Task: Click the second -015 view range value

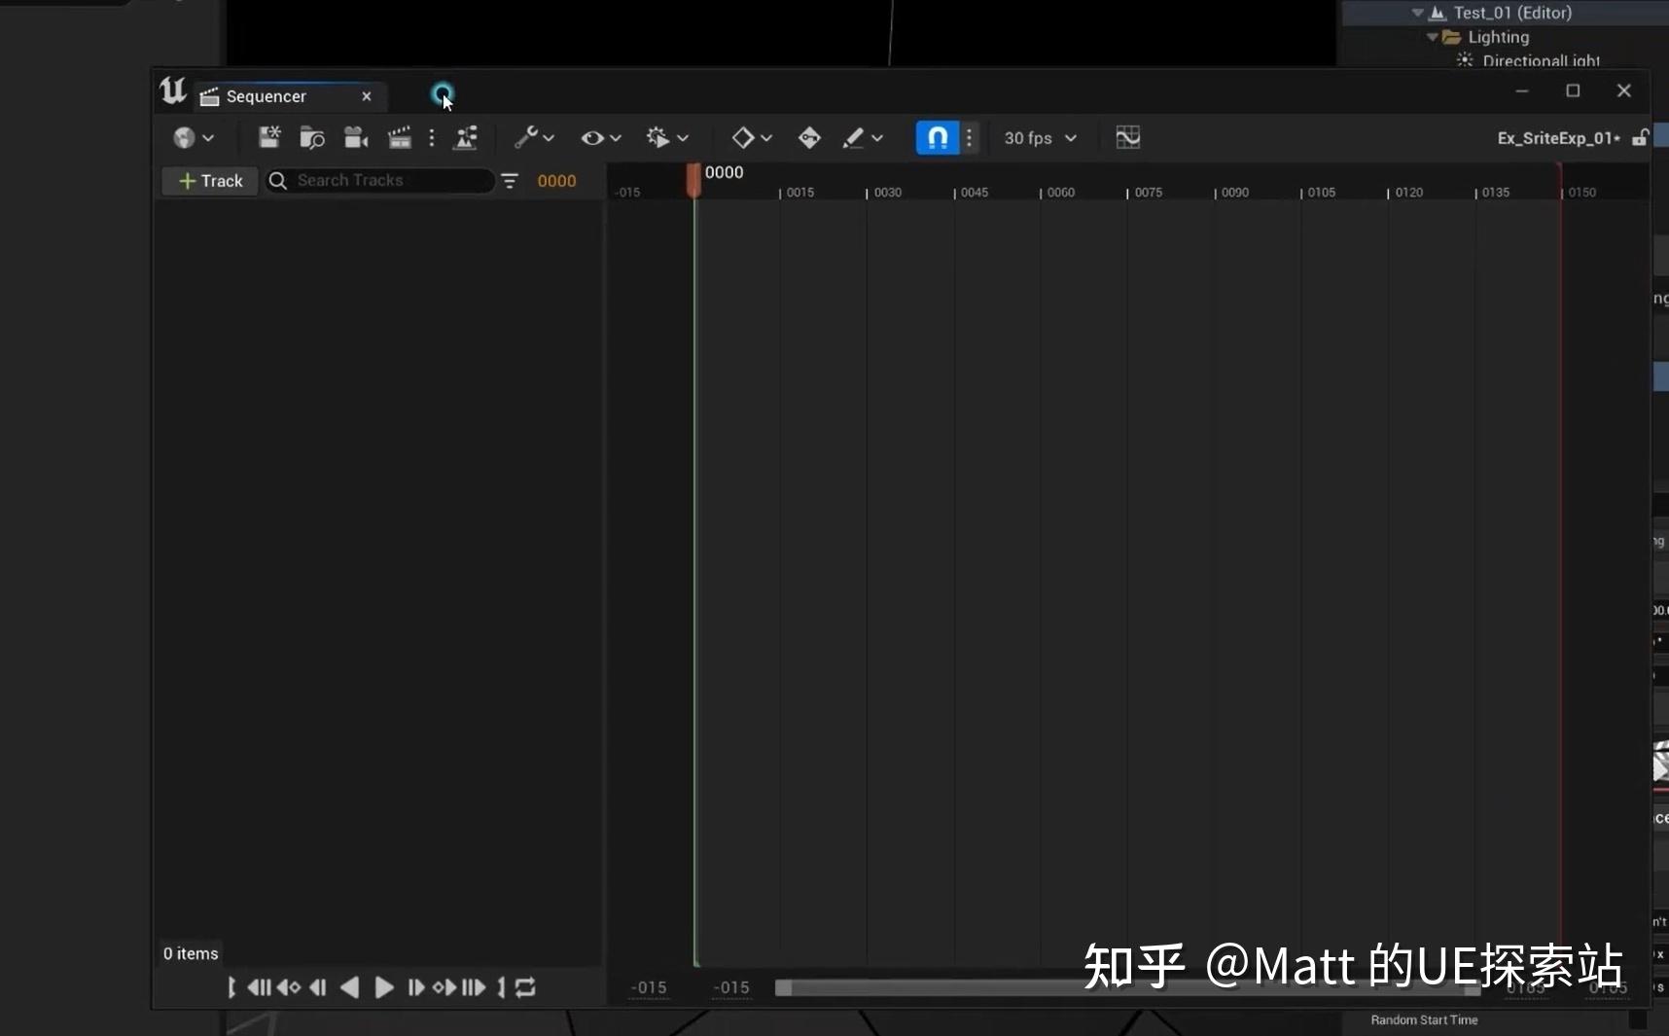Action: [x=731, y=988]
